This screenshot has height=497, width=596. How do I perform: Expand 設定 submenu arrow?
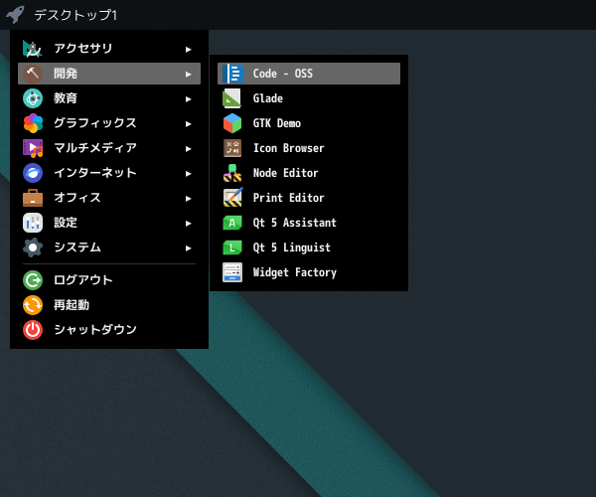tap(188, 224)
